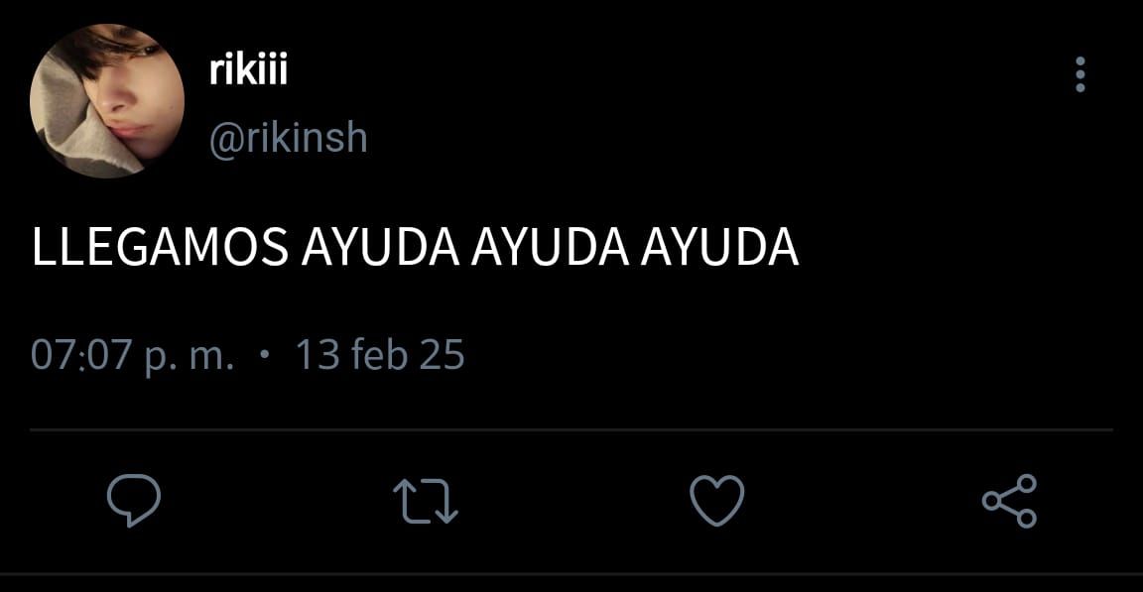Image resolution: width=1143 pixels, height=592 pixels.
Task: Retweet this post with the arrows icon
Action: pyautogui.click(x=426, y=501)
